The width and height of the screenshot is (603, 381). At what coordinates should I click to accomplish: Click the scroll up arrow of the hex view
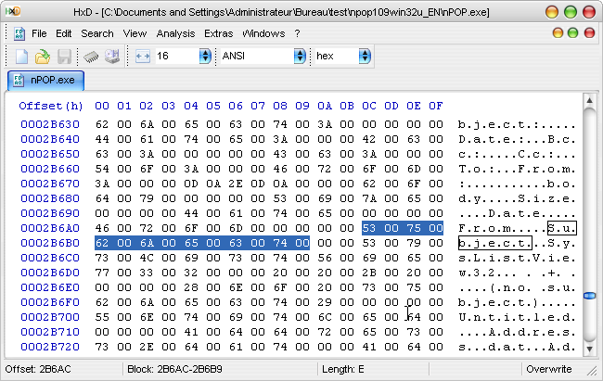[589, 100]
